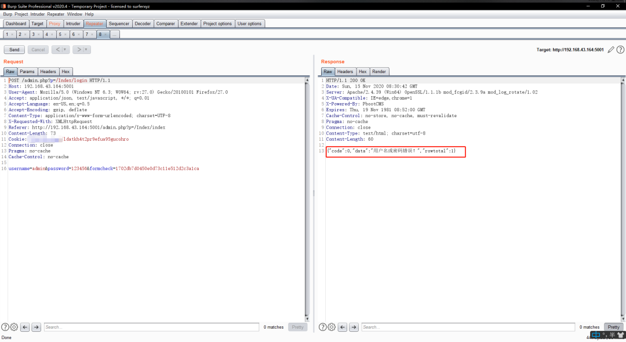Click the Send request button
The width and height of the screenshot is (626, 342).
14,49
